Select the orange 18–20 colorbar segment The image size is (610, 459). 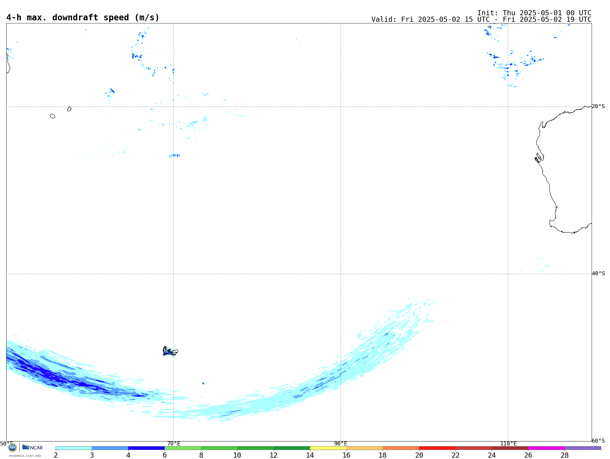pyautogui.click(x=401, y=448)
